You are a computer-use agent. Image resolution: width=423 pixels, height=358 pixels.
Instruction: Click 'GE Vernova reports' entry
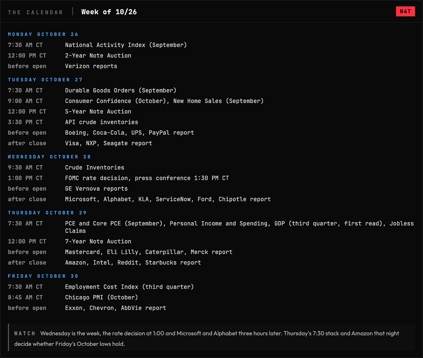coord(96,189)
